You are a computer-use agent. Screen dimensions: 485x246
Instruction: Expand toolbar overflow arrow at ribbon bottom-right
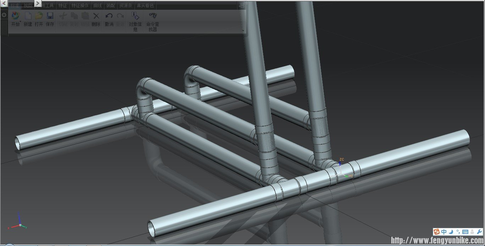(243, 30)
